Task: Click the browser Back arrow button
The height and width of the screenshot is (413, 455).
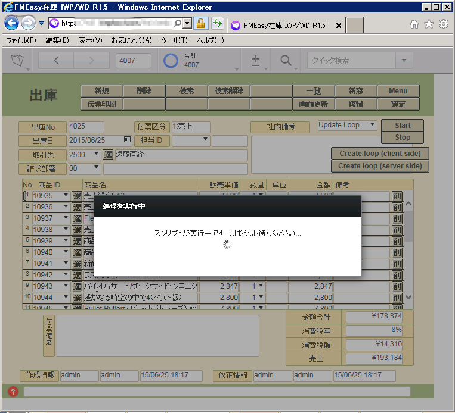Action: 11,23
